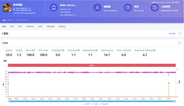
Task: Click the right timeline range slider handle
Action: click(174, 101)
